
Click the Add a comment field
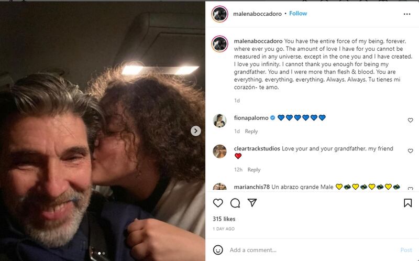coord(309,250)
